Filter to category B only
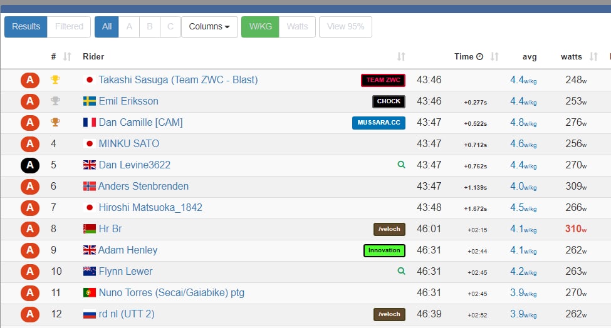The height and width of the screenshot is (328, 611). click(x=150, y=27)
